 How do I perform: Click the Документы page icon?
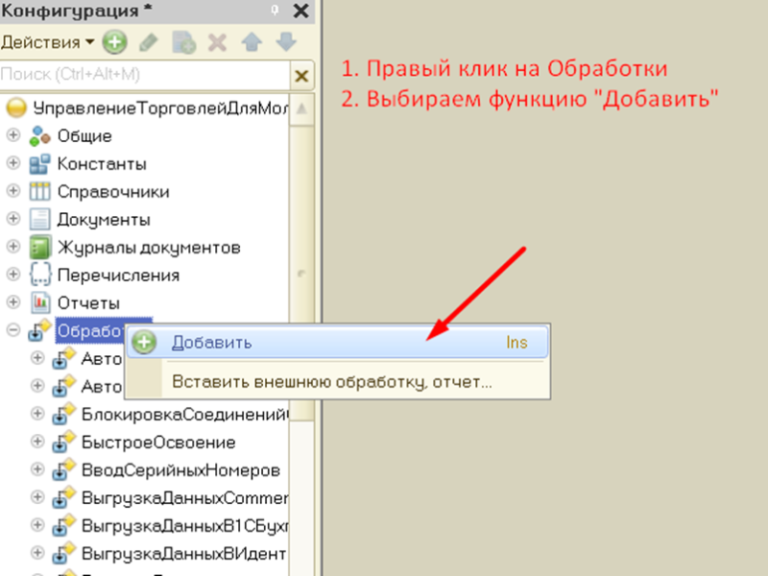pyautogui.click(x=39, y=220)
